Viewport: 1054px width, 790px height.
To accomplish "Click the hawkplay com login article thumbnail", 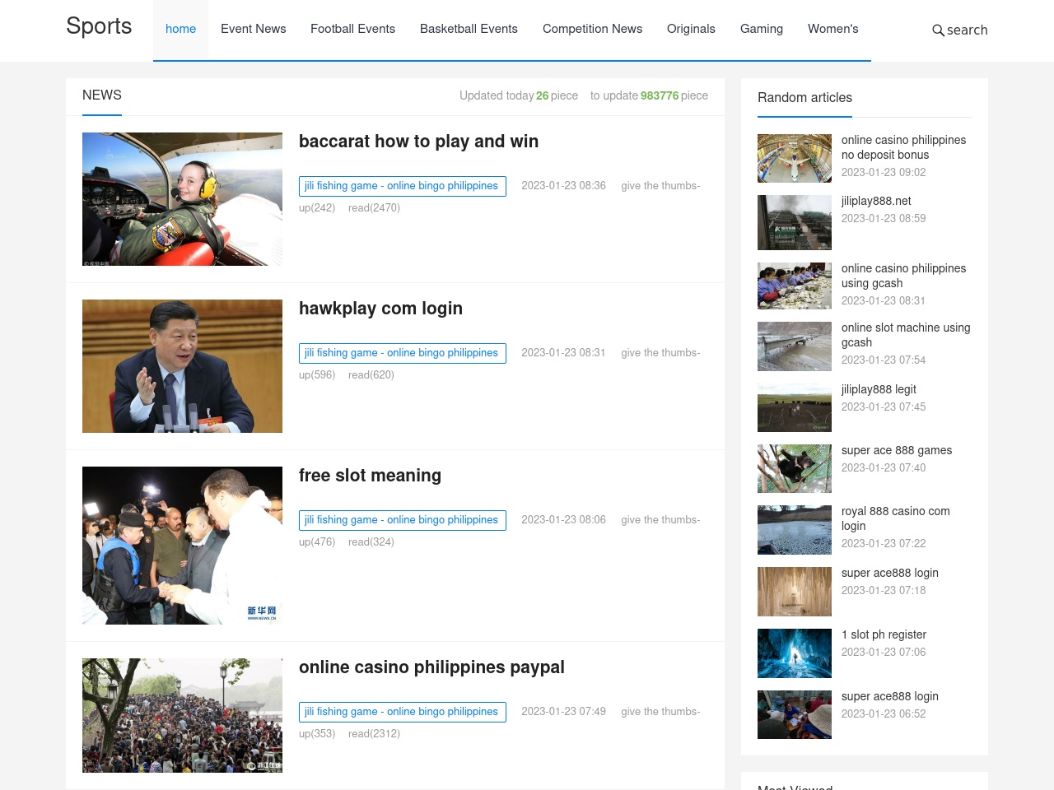I will click(182, 366).
